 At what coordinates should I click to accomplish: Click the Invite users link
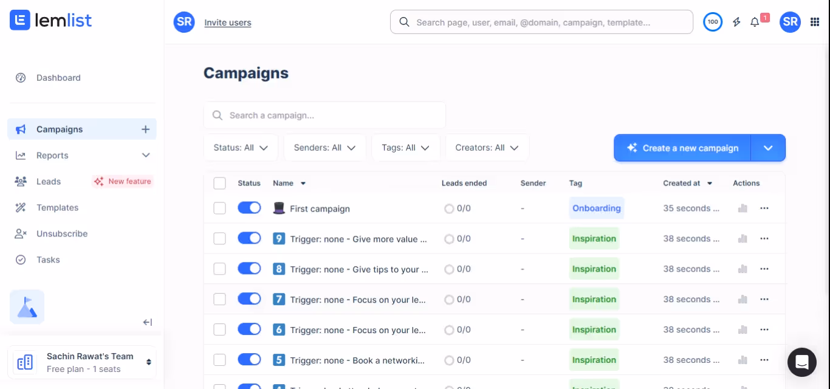227,22
